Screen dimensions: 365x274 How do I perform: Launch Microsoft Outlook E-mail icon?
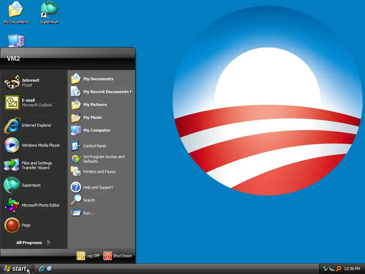(12, 102)
